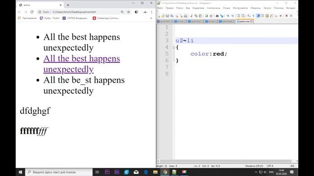Click the Task View button on the taskbar
Screen dimensions: 314x176
point(97,172)
